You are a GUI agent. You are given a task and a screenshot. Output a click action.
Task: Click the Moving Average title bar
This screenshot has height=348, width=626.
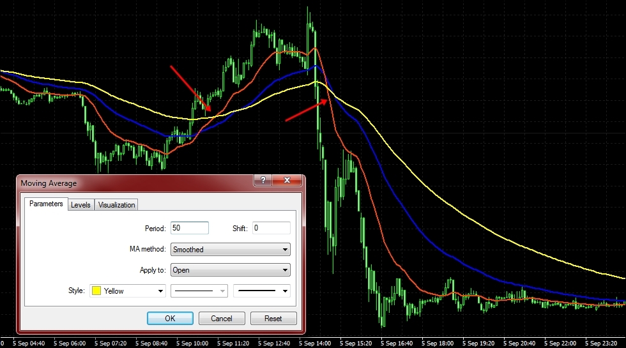coord(135,183)
